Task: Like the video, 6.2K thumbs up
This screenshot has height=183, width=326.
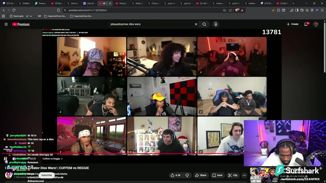Action: click(175, 175)
